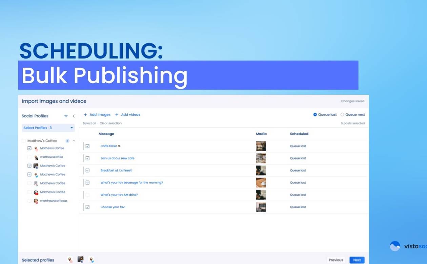The image size is (427, 264).
Task: Click Queue last in 'Choose your fav!' row
Action: tap(298, 207)
